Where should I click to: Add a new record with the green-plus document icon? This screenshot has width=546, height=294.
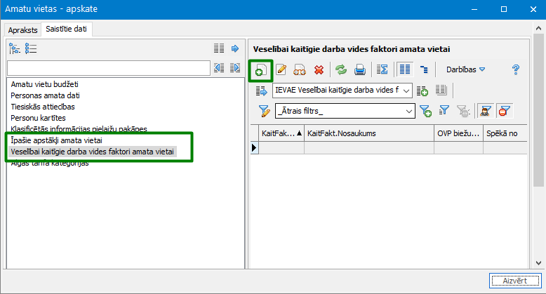[x=260, y=70]
